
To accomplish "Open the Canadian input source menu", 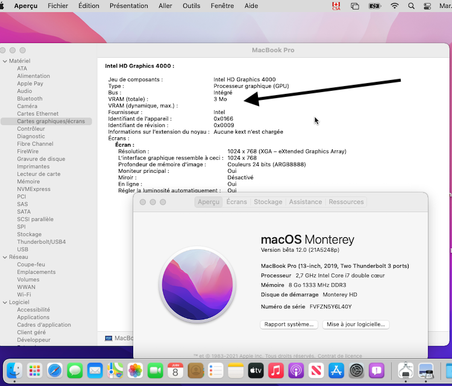I will pos(336,6).
